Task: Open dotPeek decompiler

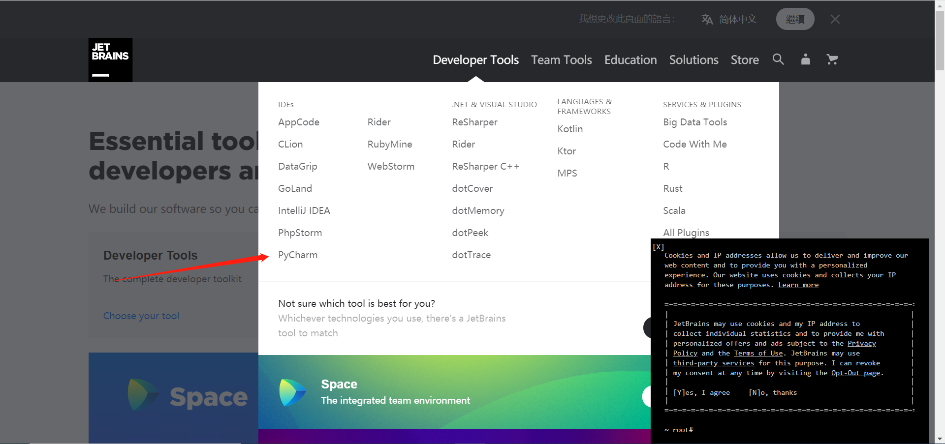Action: [470, 233]
